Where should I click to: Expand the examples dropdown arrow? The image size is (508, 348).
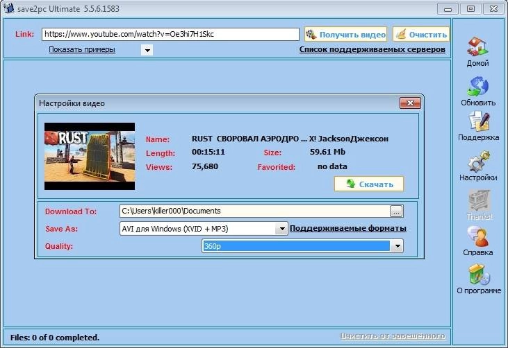click(147, 50)
